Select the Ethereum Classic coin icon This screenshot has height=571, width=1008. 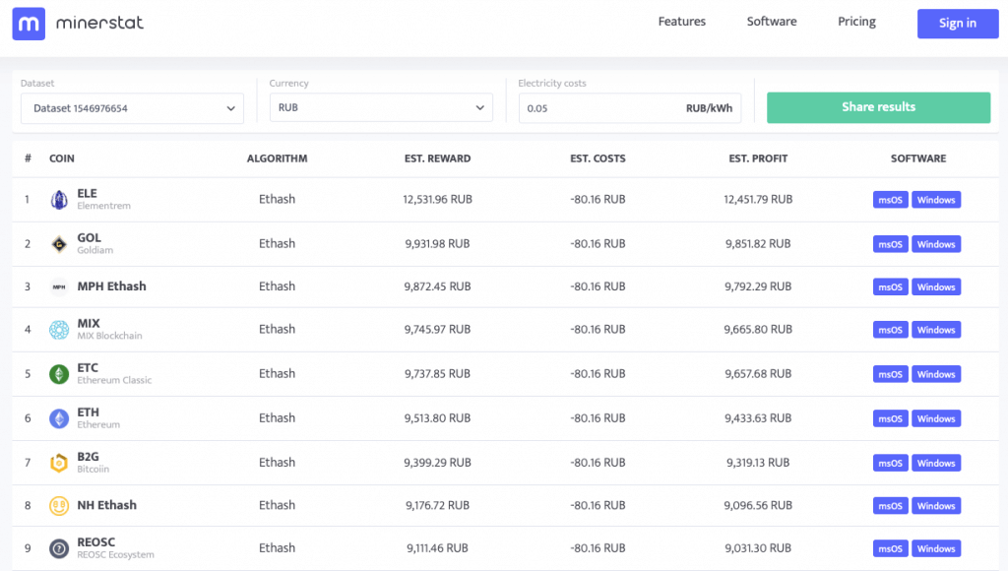(x=59, y=374)
